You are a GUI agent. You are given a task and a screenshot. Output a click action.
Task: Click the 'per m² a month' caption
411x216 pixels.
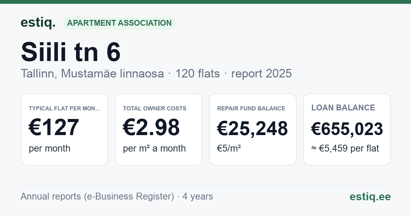(x=154, y=148)
